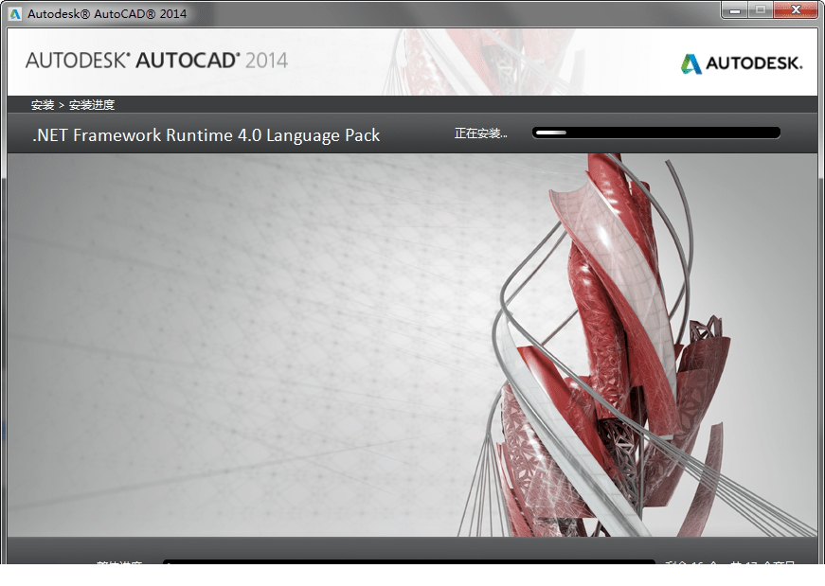The width and height of the screenshot is (825, 586).
Task: Click the .NET Framework component progress bar
Action: click(656, 133)
